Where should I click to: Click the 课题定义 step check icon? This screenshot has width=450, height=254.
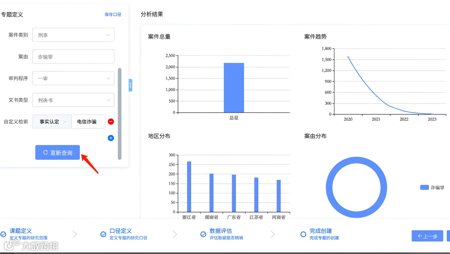[3, 234]
